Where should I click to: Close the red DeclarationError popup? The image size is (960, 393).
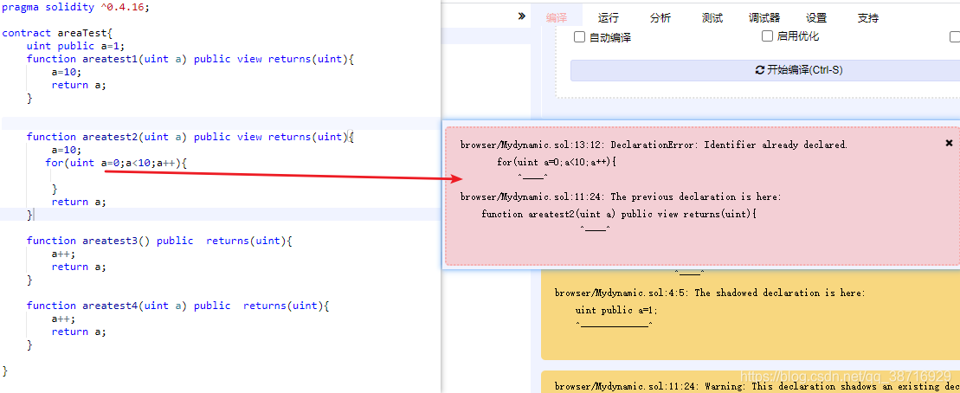point(949,143)
